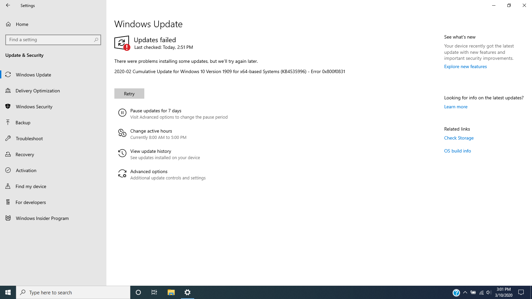Click the back arrow in Settings

(x=8, y=5)
